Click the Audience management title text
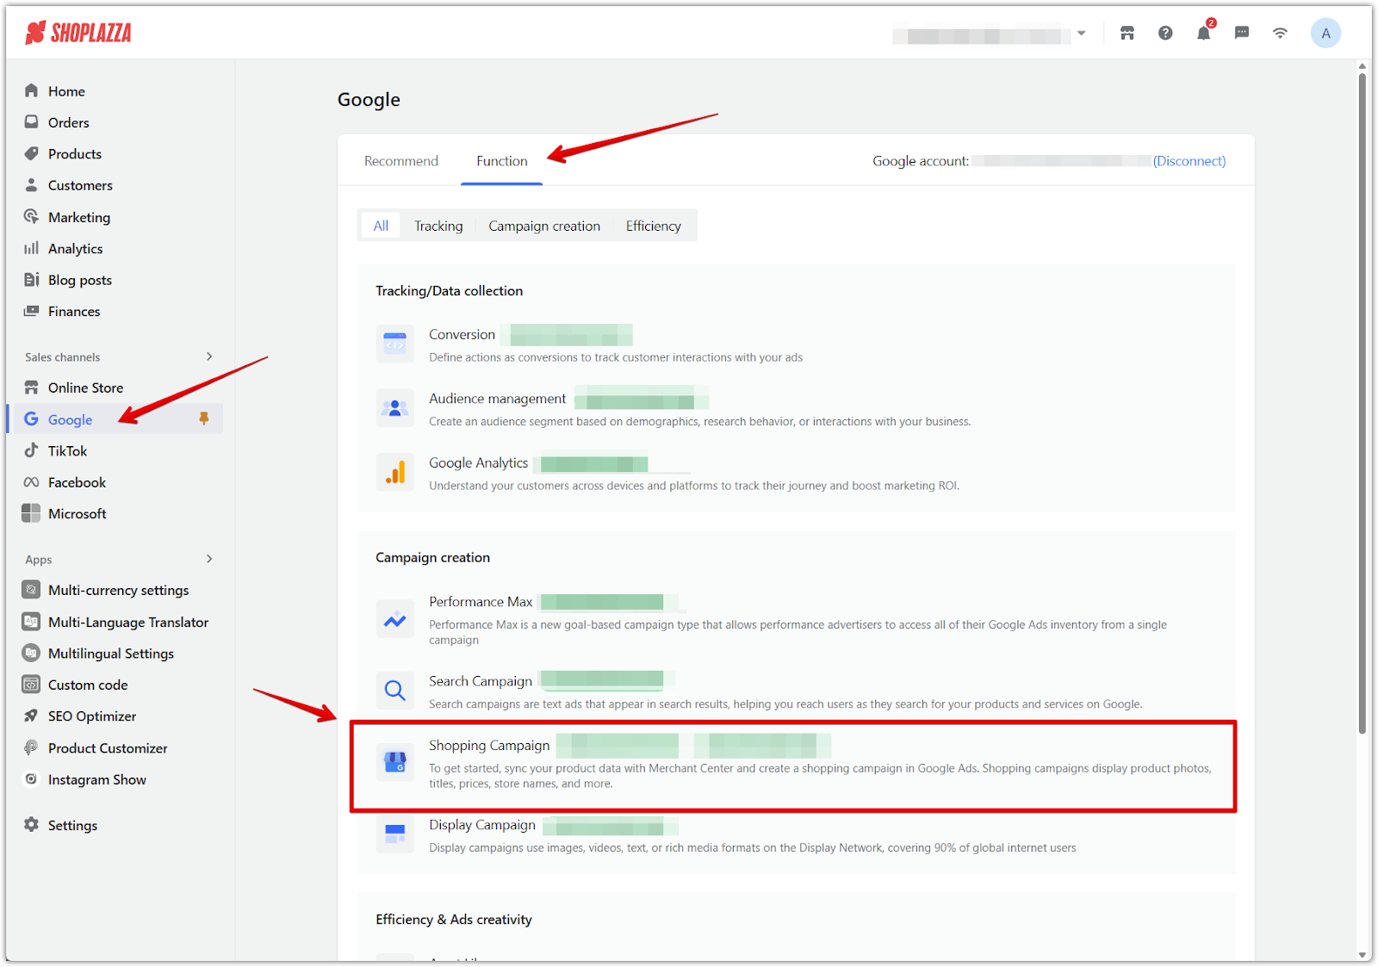 (498, 399)
